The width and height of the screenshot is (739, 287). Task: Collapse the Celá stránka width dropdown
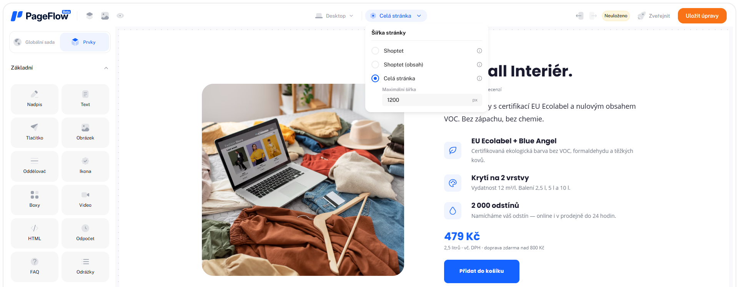click(396, 16)
